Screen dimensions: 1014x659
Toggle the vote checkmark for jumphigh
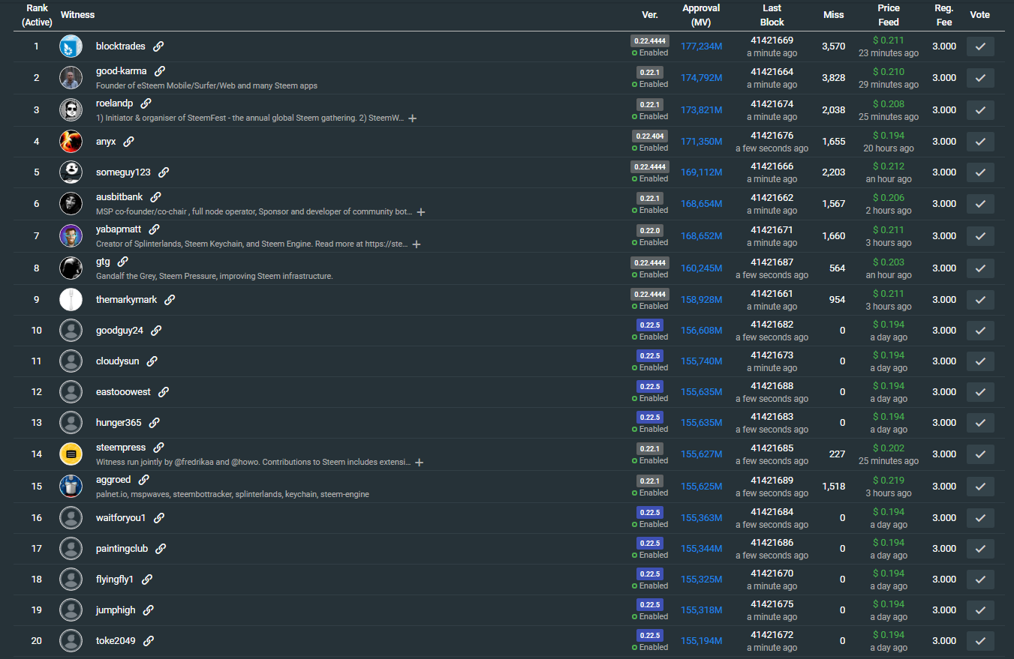[979, 610]
